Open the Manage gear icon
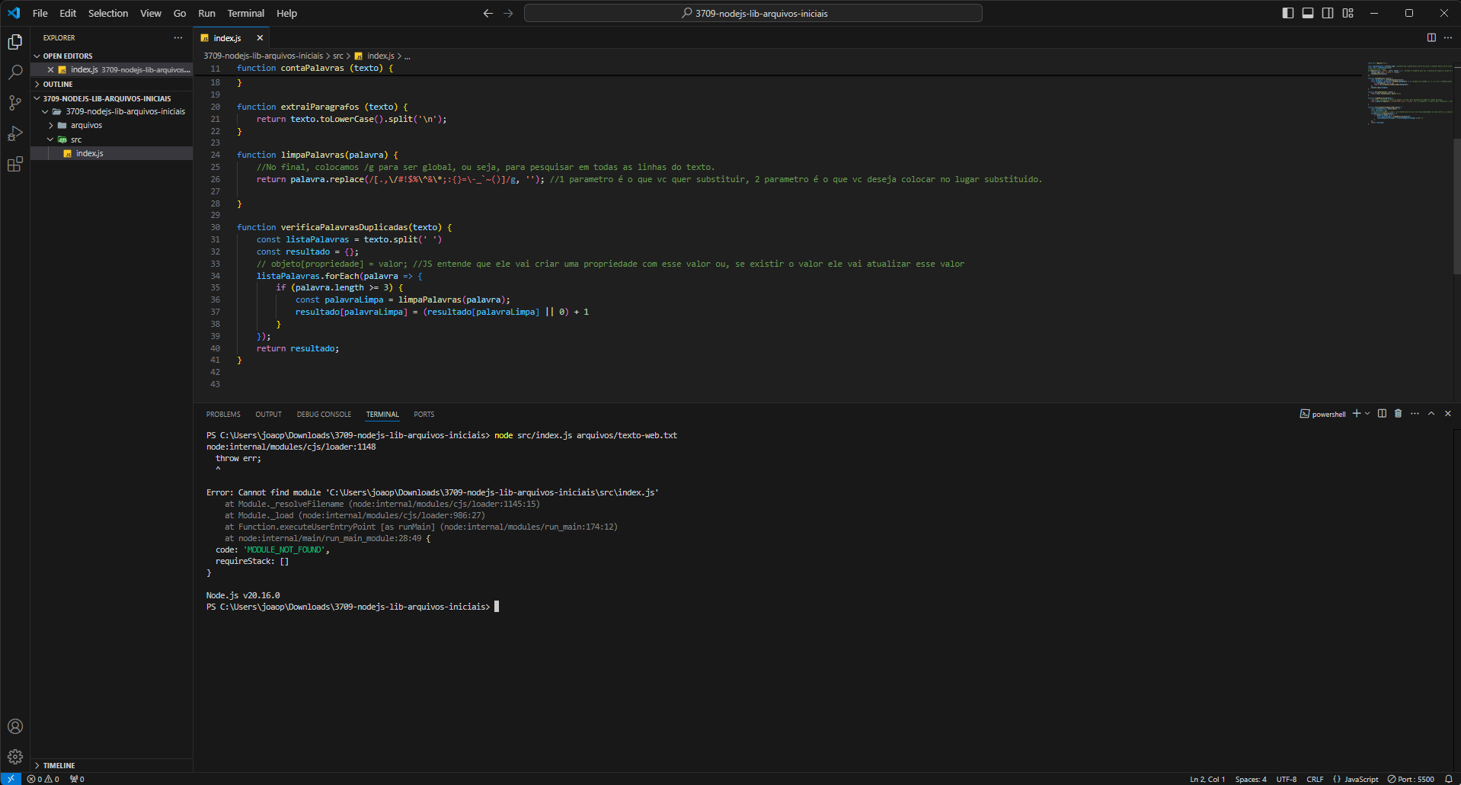Screen dimensions: 1461x785 click(15, 757)
